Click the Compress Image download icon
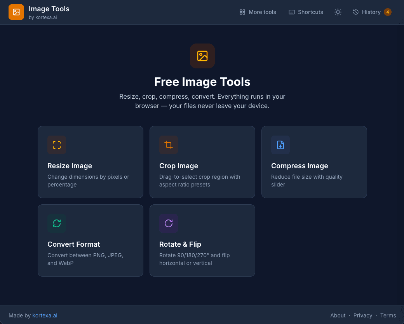This screenshot has height=324, width=404. [x=280, y=145]
